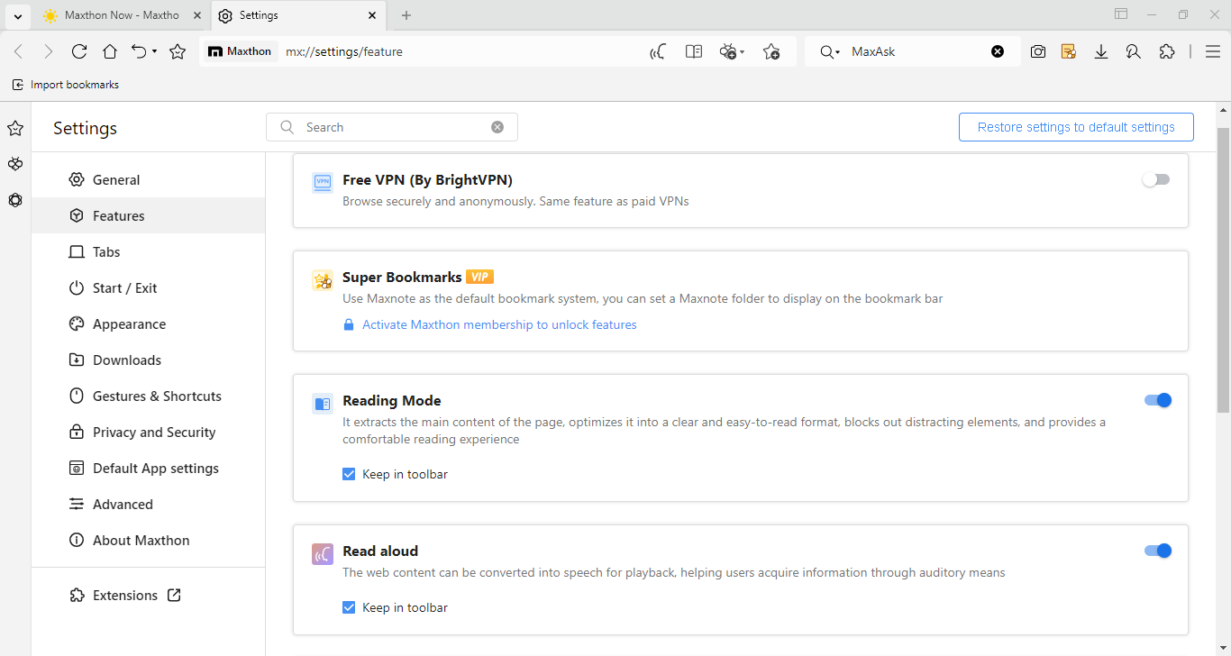Open the home page
1231x656 pixels.
click(110, 51)
